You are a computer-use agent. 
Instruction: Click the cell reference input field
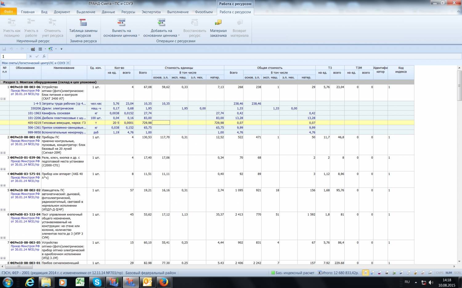pyautogui.click(x=14, y=56)
